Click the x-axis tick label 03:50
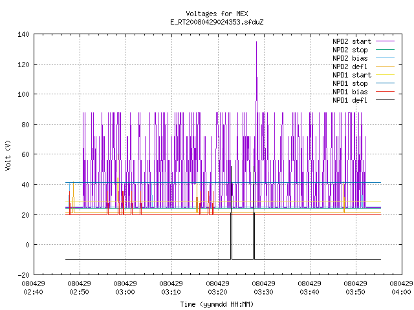This screenshot has height=310, width=414. tap(355, 292)
